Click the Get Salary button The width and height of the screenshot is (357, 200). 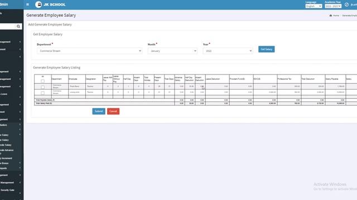point(267,49)
